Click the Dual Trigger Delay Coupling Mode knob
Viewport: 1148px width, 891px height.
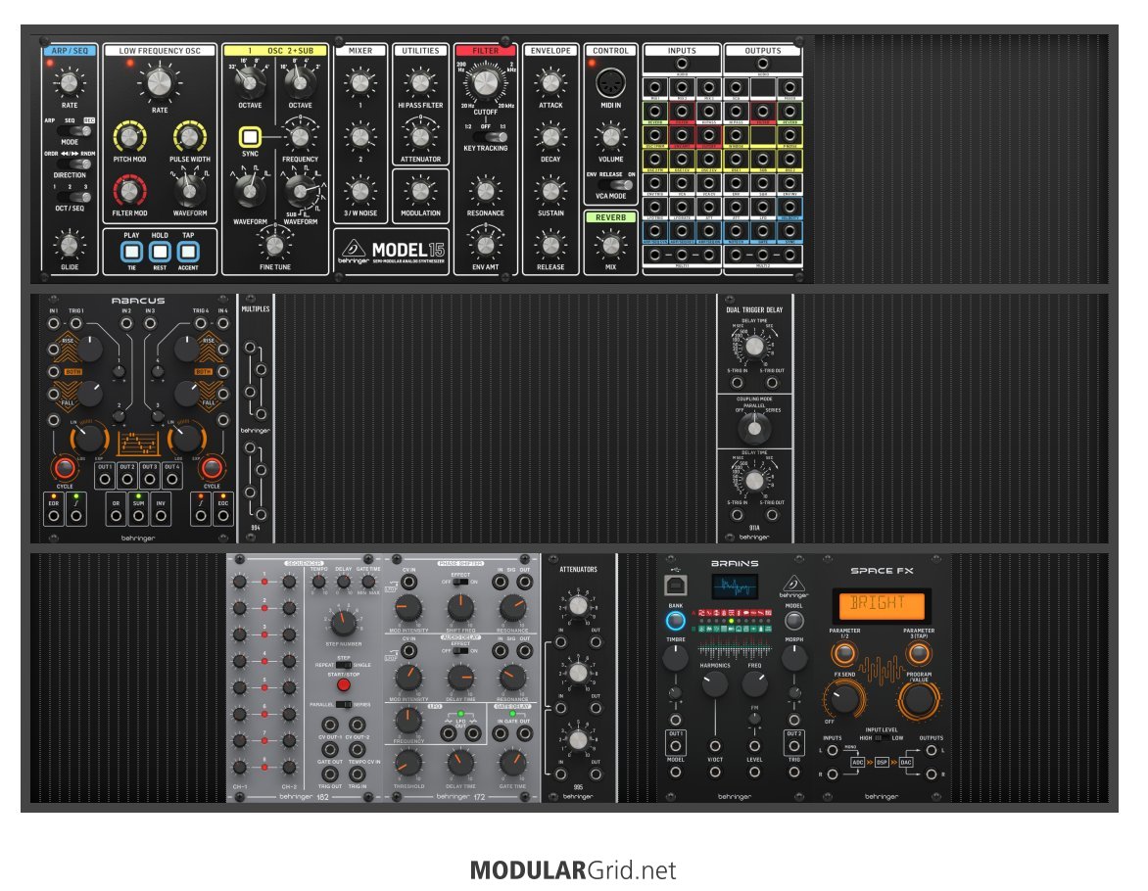tap(754, 429)
